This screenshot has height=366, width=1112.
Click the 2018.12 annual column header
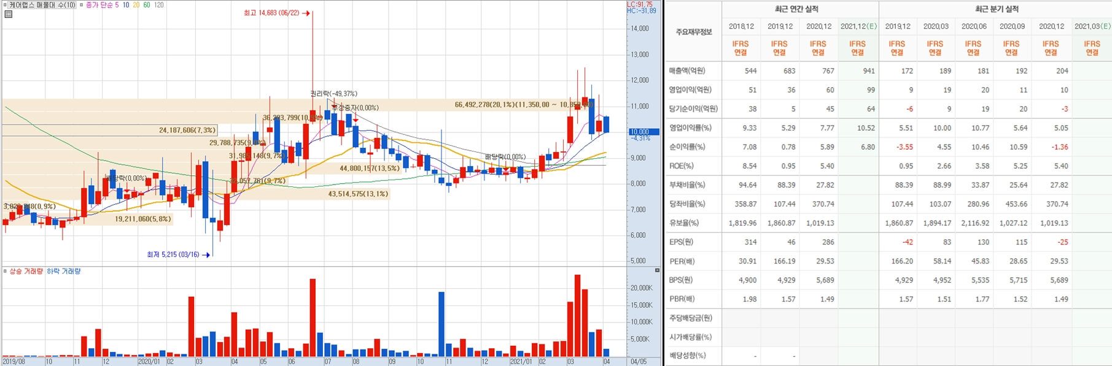[x=741, y=26]
